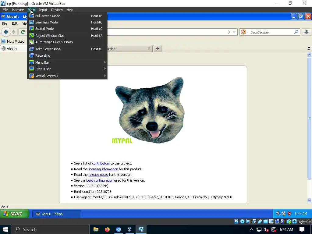This screenshot has height=234, width=312.
Task: Click the hard disk activity icon in VirtualBox status bar
Action: 236,222
